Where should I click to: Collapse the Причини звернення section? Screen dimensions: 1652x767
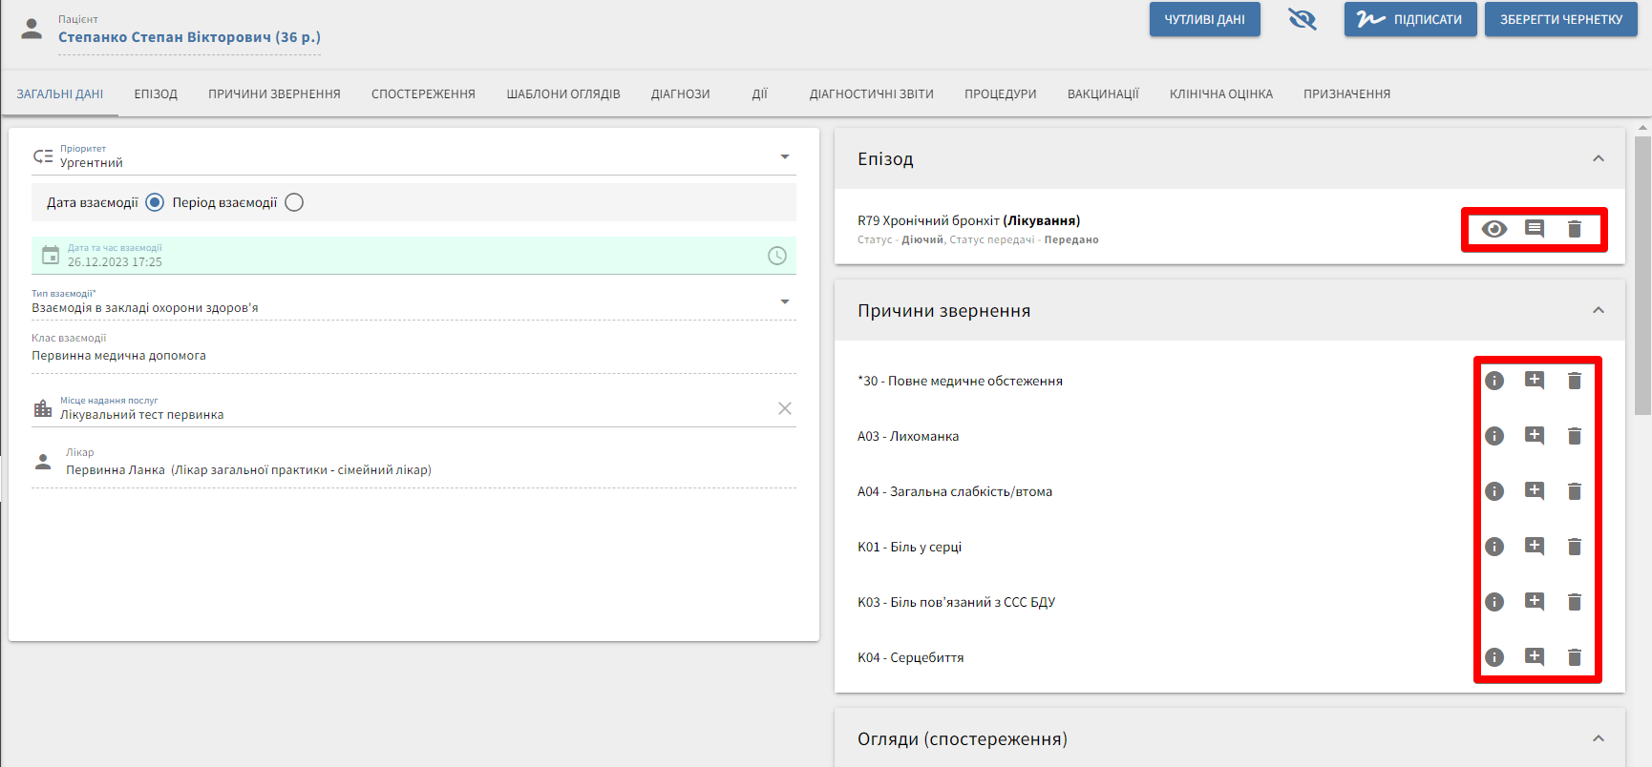click(1598, 311)
